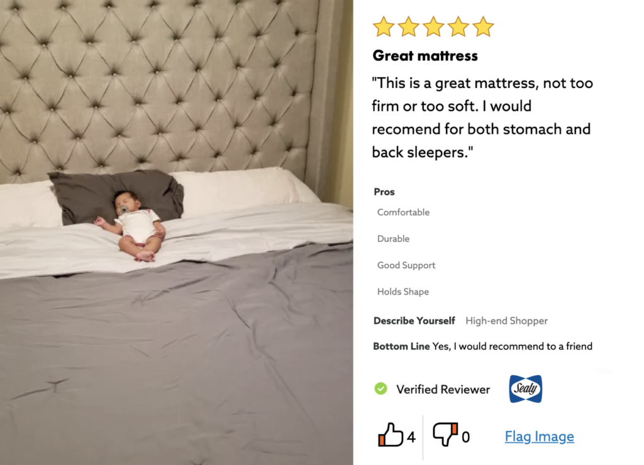Click the fifth rating star

[x=483, y=26]
